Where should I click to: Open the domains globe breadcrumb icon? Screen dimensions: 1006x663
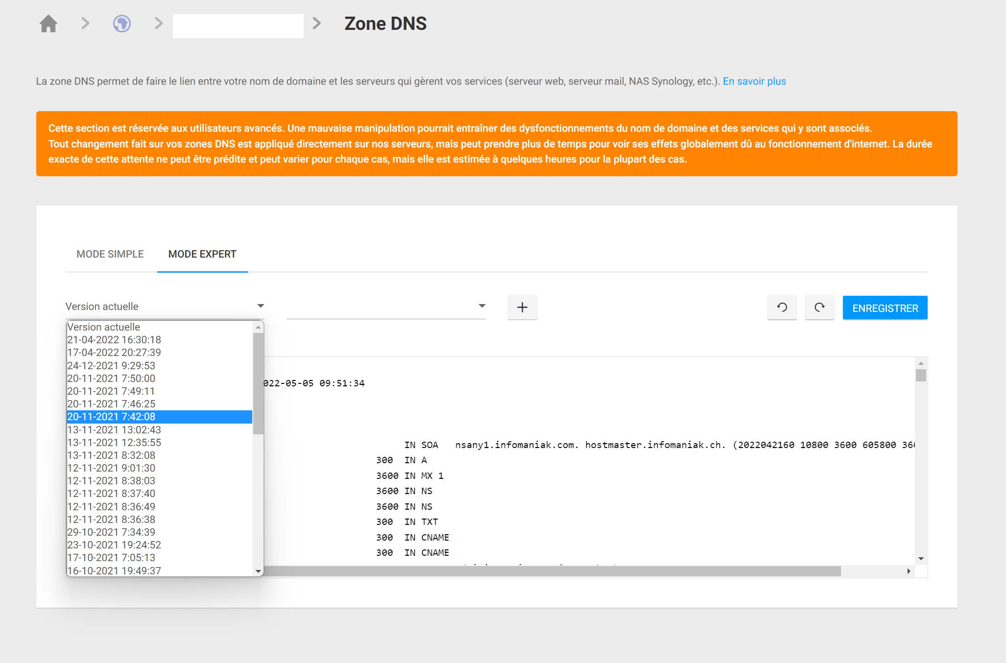pyautogui.click(x=121, y=23)
